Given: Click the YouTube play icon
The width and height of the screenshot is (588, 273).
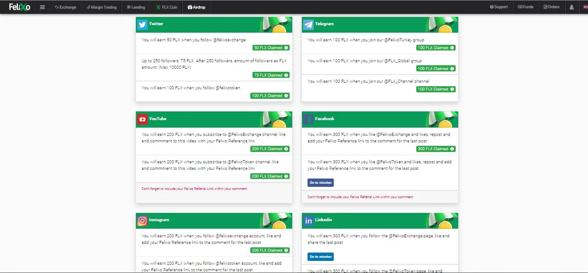Looking at the screenshot, I should [142, 120].
